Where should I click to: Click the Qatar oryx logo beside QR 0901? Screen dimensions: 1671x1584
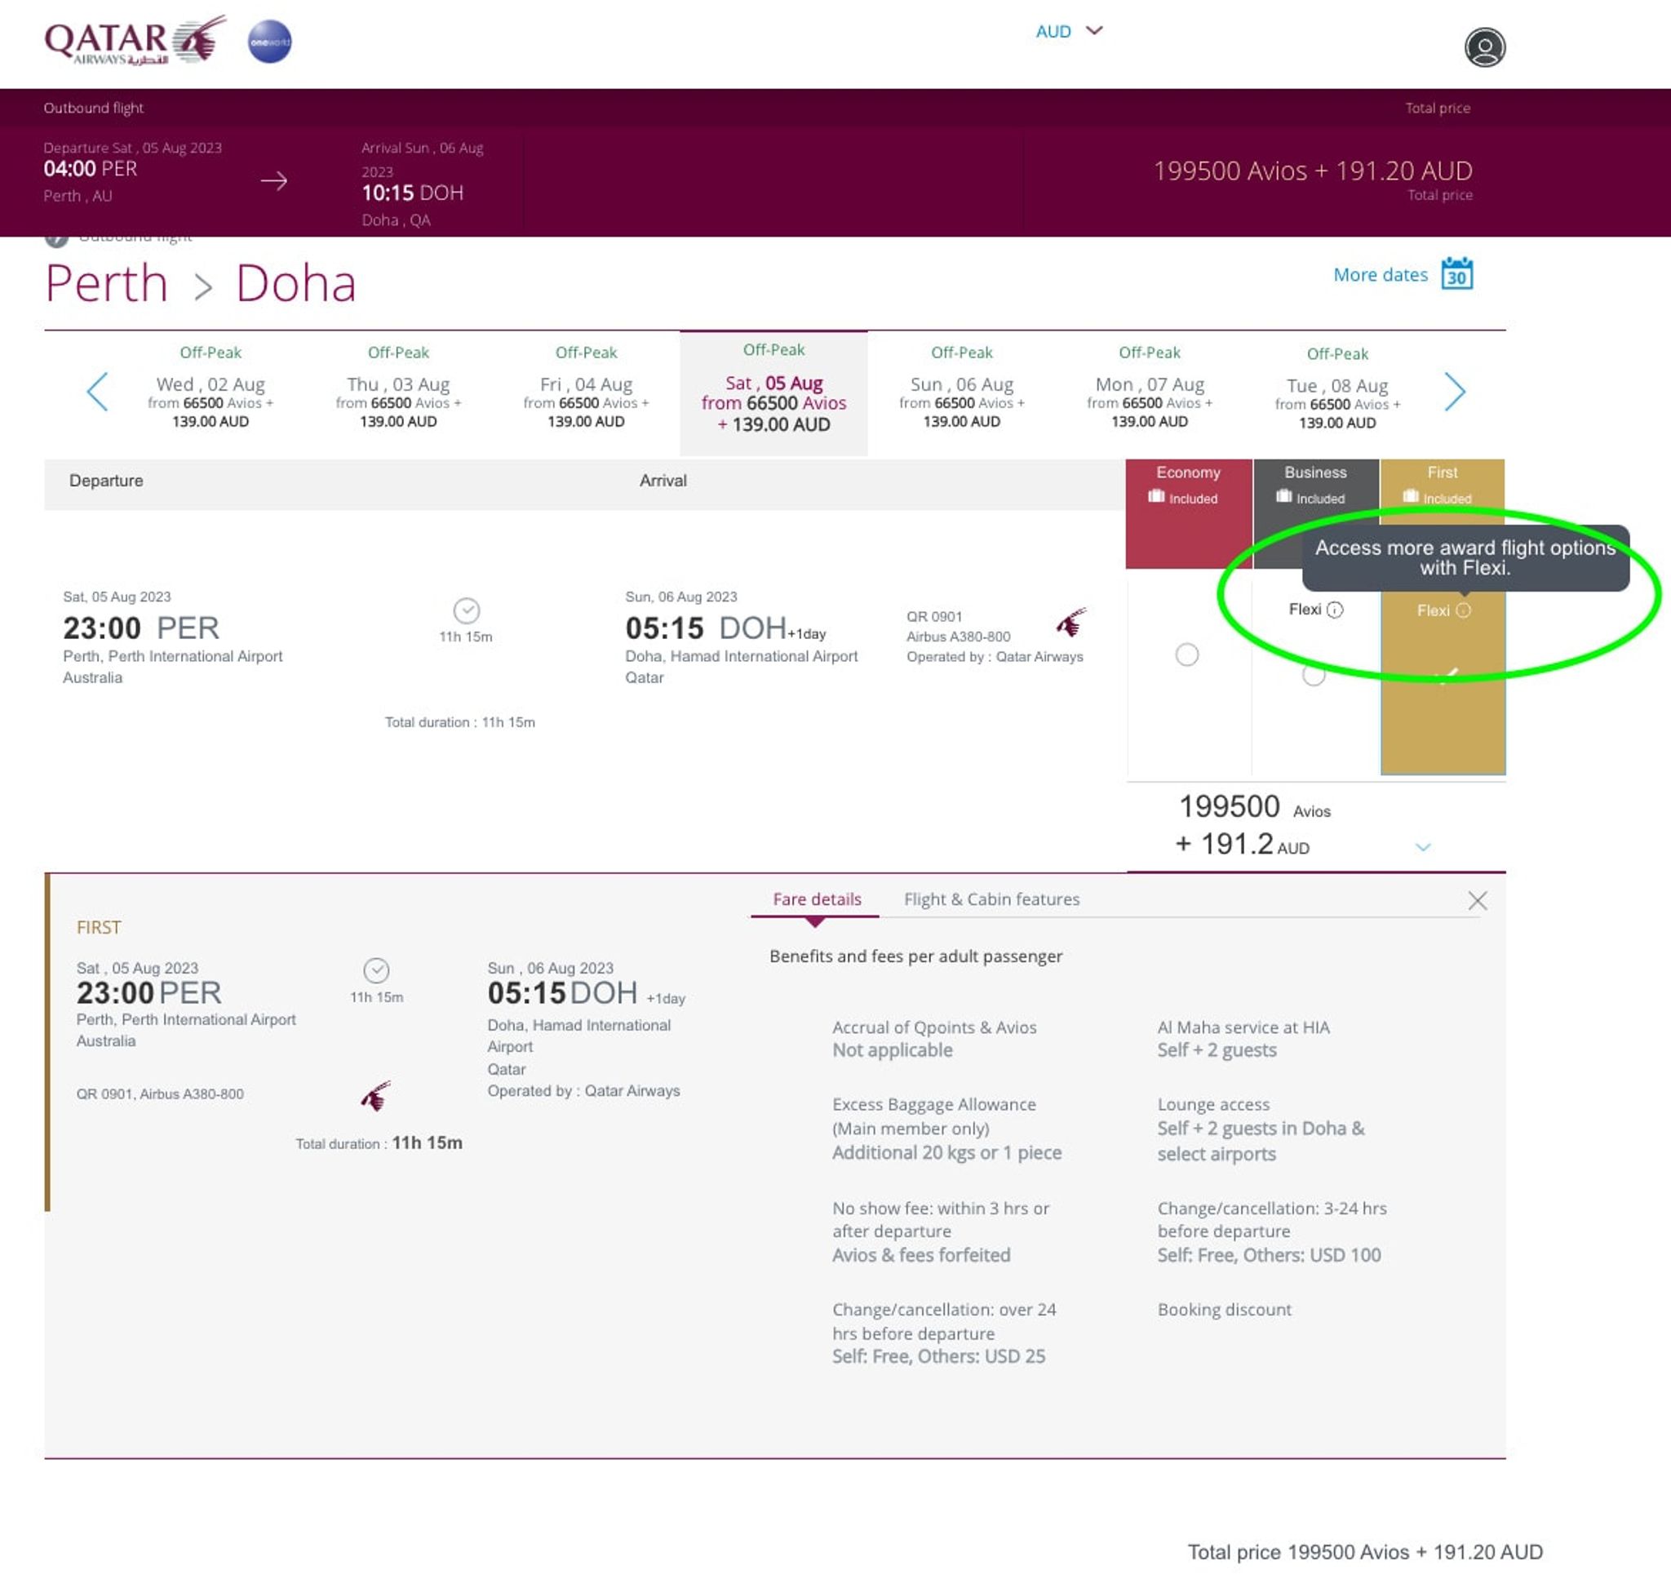click(x=1070, y=623)
